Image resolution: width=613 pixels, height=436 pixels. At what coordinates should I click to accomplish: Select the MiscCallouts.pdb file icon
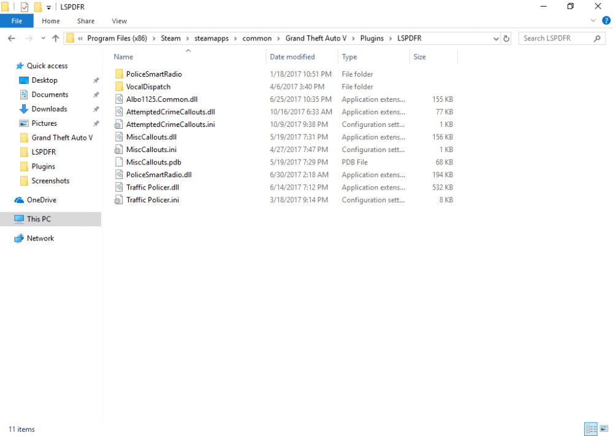pos(120,162)
